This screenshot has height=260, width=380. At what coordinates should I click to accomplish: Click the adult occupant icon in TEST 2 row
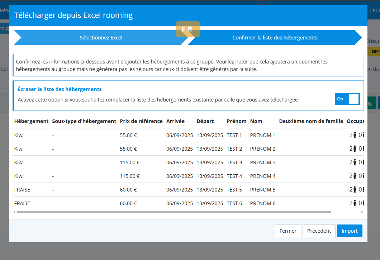(355, 149)
